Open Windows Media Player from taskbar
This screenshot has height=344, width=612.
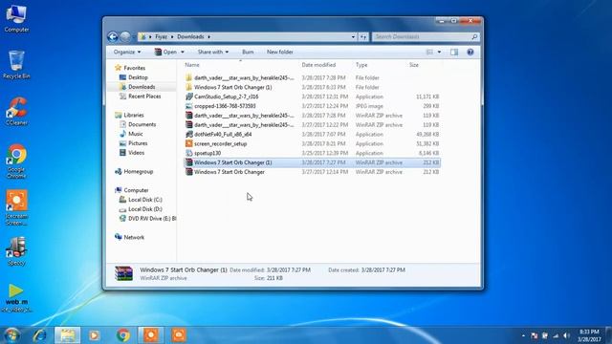tap(94, 335)
